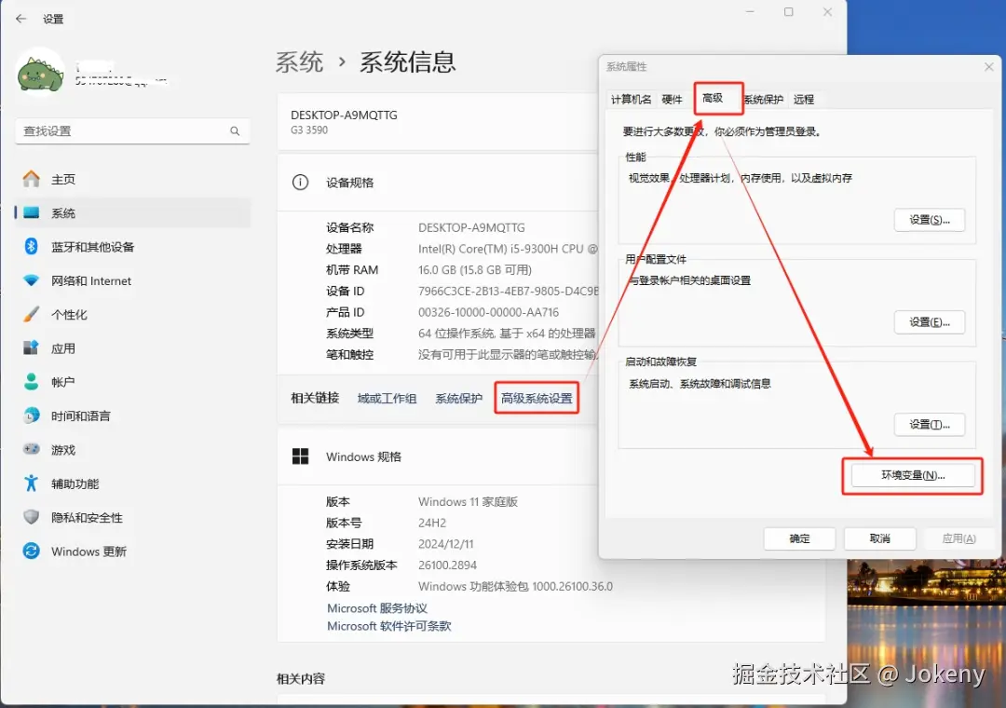
Task: Click the Windows logo beside Windows 规格
Action: pos(300,456)
